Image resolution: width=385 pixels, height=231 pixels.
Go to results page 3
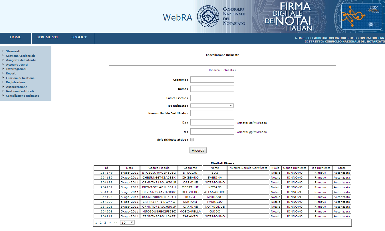click(105, 222)
